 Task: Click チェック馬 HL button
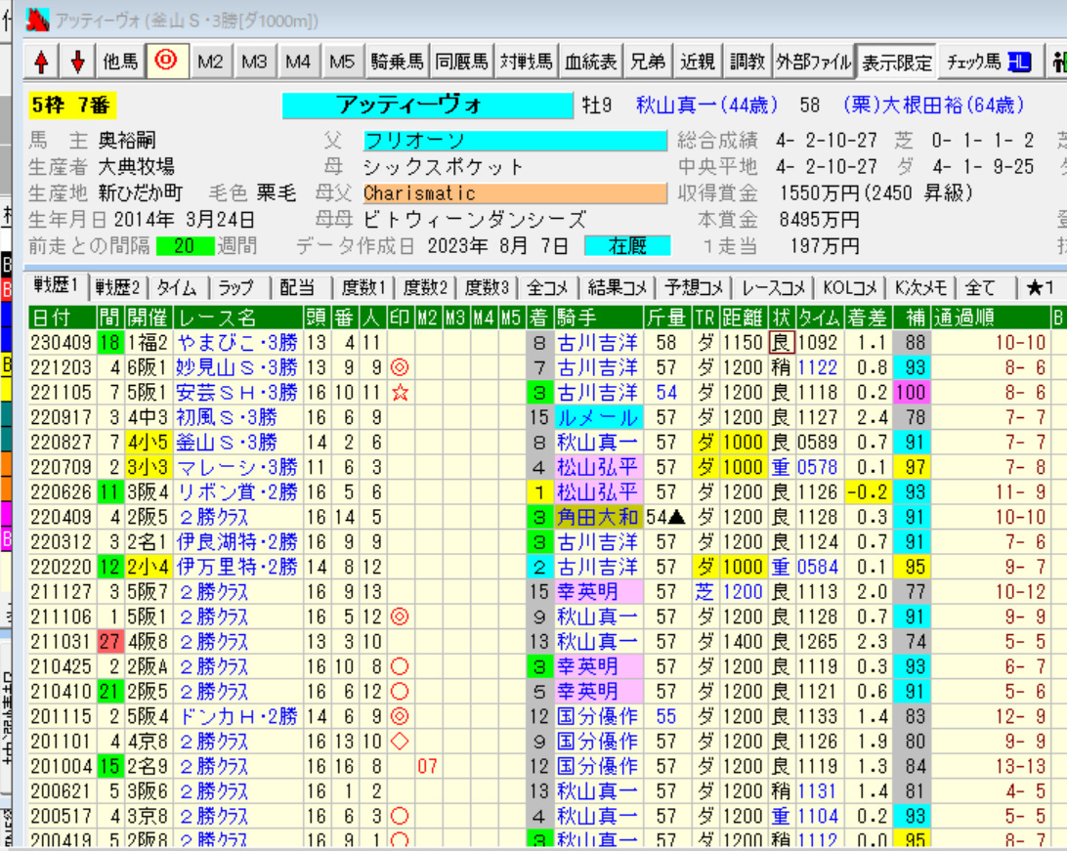click(990, 62)
